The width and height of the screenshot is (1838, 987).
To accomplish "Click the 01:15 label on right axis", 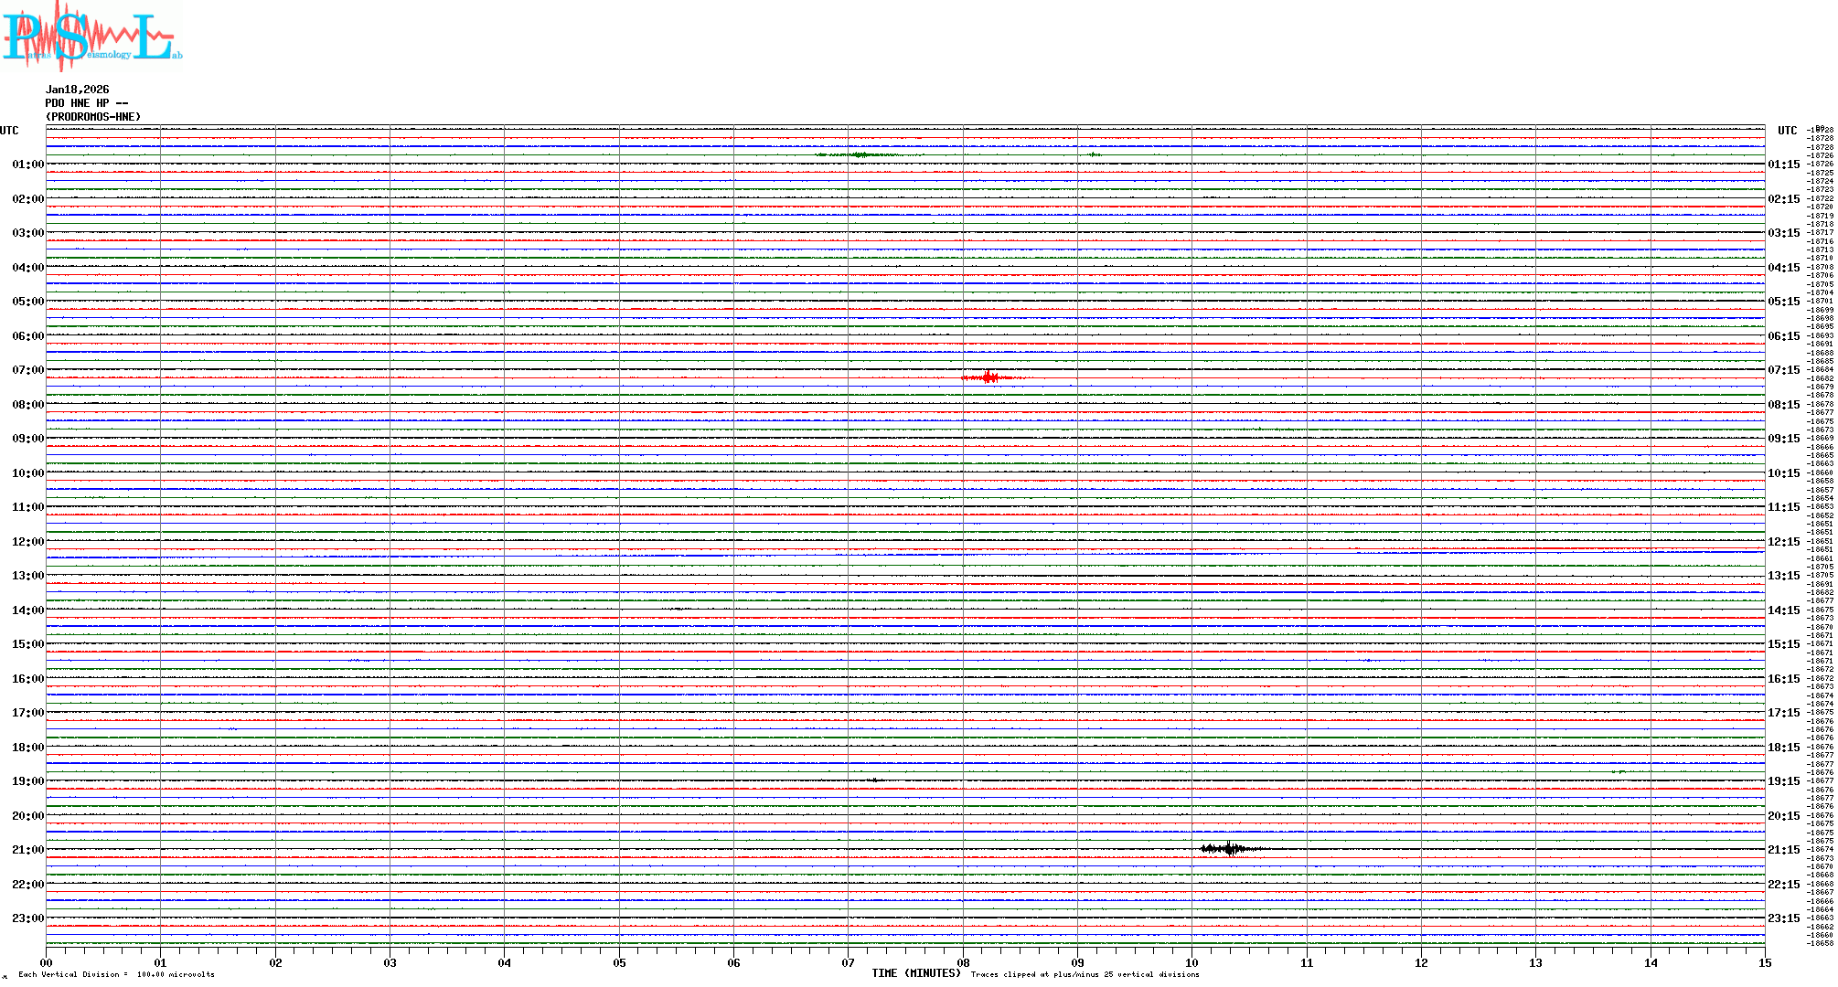I will coord(1783,164).
